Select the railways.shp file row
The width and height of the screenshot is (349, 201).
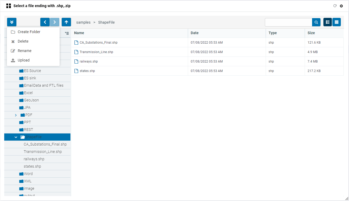89,61
